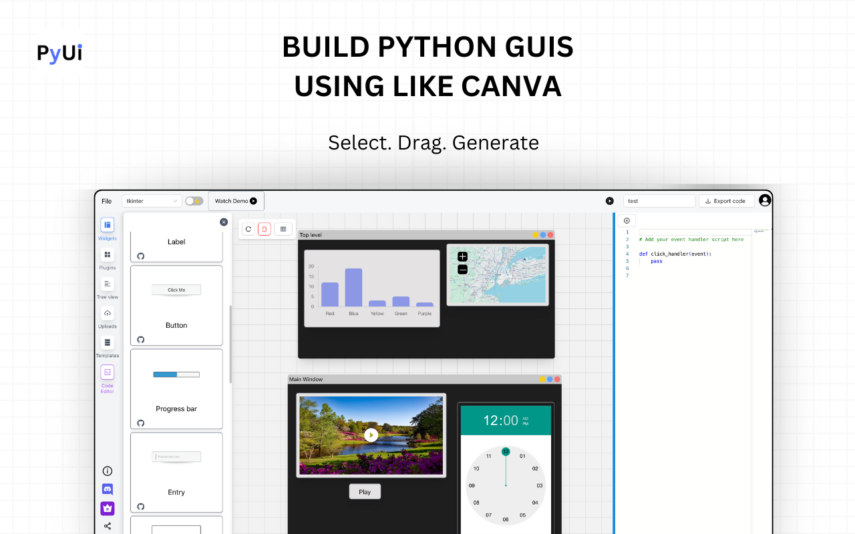Close the code editor pane
This screenshot has width=855, height=534.
[x=627, y=220]
